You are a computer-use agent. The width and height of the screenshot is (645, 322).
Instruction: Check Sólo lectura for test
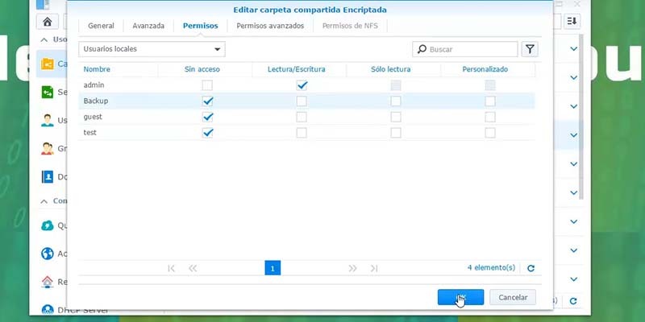[x=396, y=133]
